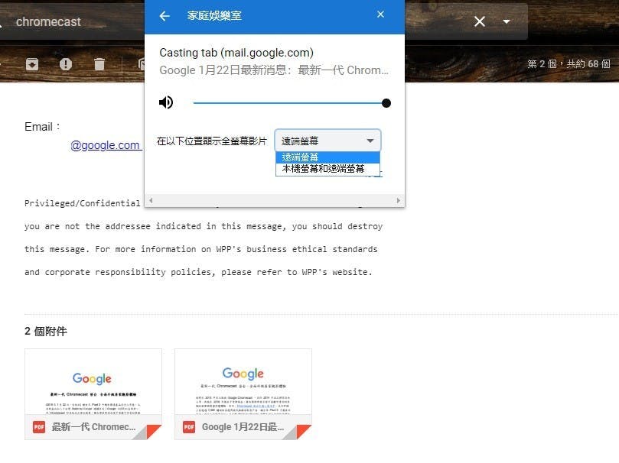Open the Google 1月22日最... PDF attachment
619x463 pixels.
pos(243,394)
